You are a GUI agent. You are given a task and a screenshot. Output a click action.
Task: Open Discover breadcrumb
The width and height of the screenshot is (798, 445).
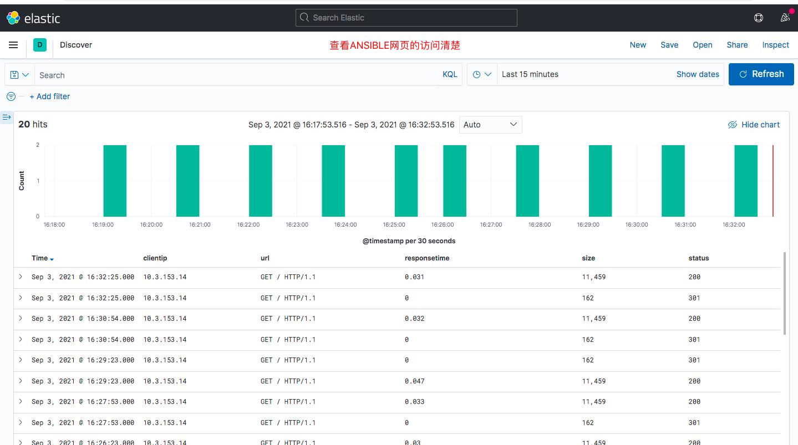(76, 45)
